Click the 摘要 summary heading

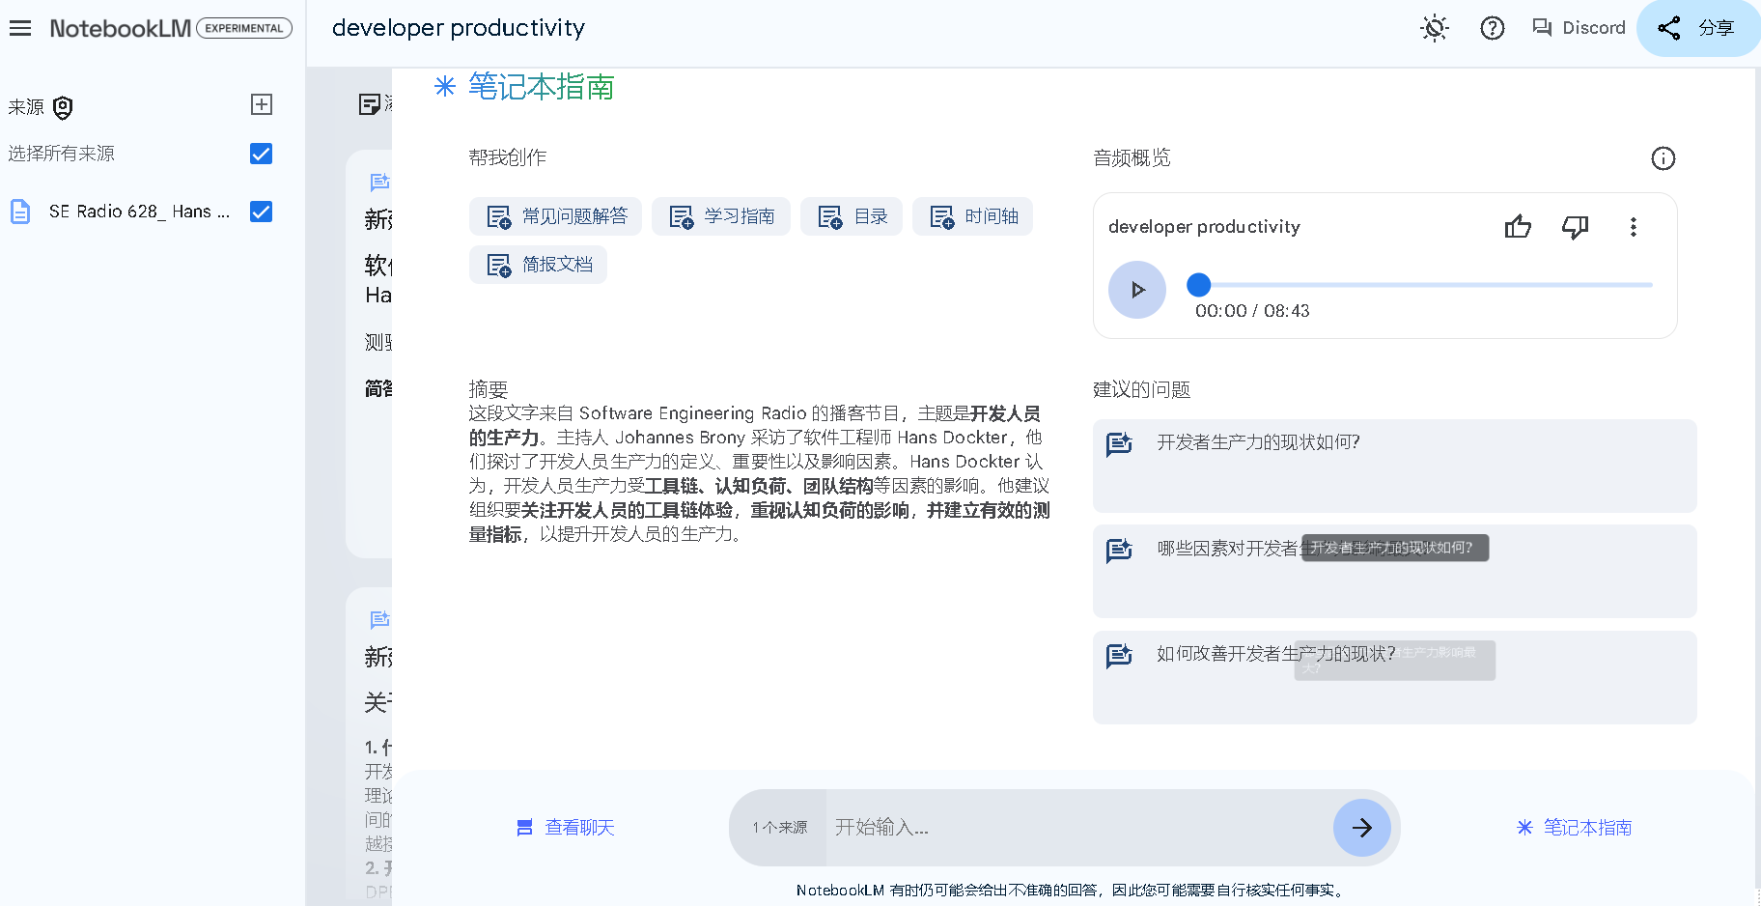(x=489, y=389)
